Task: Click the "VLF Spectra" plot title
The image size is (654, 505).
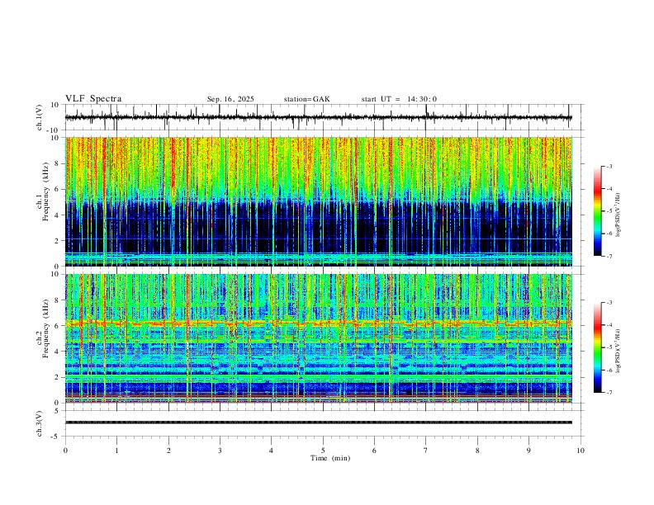Action: (93, 99)
